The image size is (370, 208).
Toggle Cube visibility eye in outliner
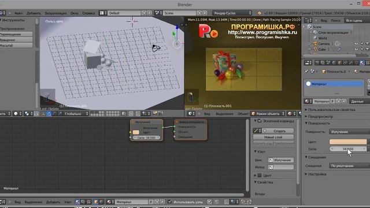(356, 50)
